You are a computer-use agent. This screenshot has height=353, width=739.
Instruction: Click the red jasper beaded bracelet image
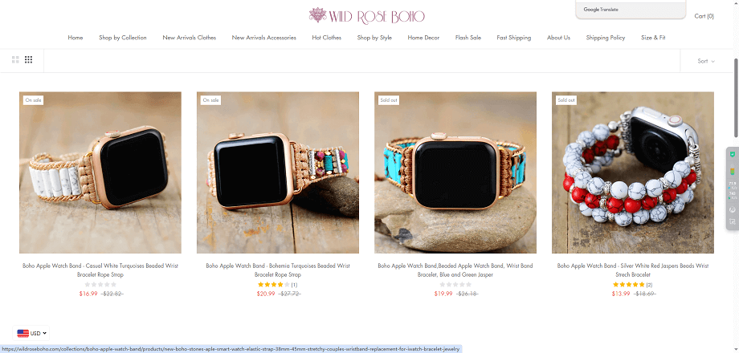[633, 172]
